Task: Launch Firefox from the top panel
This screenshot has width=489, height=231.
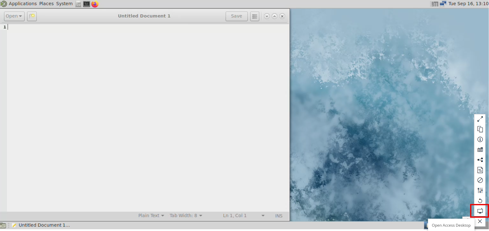Action: click(95, 4)
